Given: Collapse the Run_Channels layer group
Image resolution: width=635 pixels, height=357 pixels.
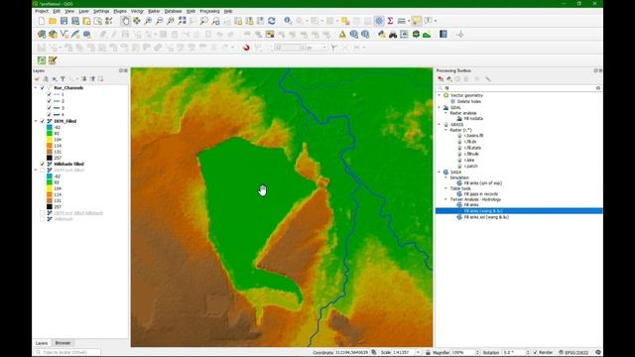Looking at the screenshot, I should pos(36,88).
